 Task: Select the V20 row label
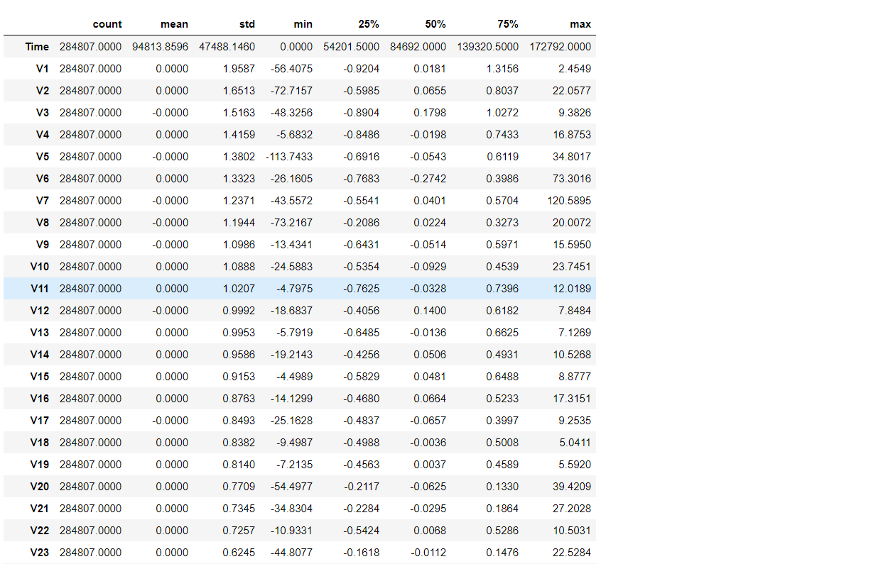(40, 487)
